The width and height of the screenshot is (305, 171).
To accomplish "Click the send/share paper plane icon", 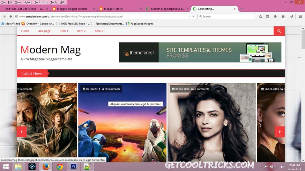I will (x=291, y=17).
